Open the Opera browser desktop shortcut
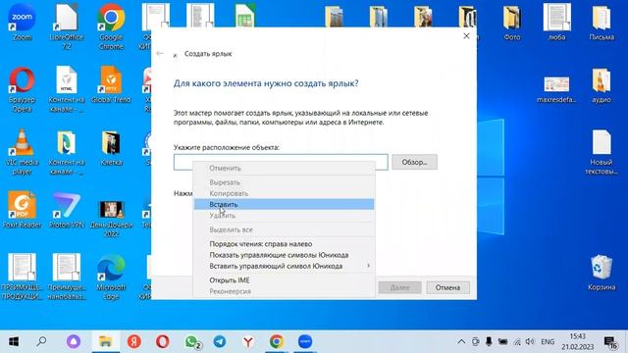The width and height of the screenshot is (628, 353). [22, 89]
